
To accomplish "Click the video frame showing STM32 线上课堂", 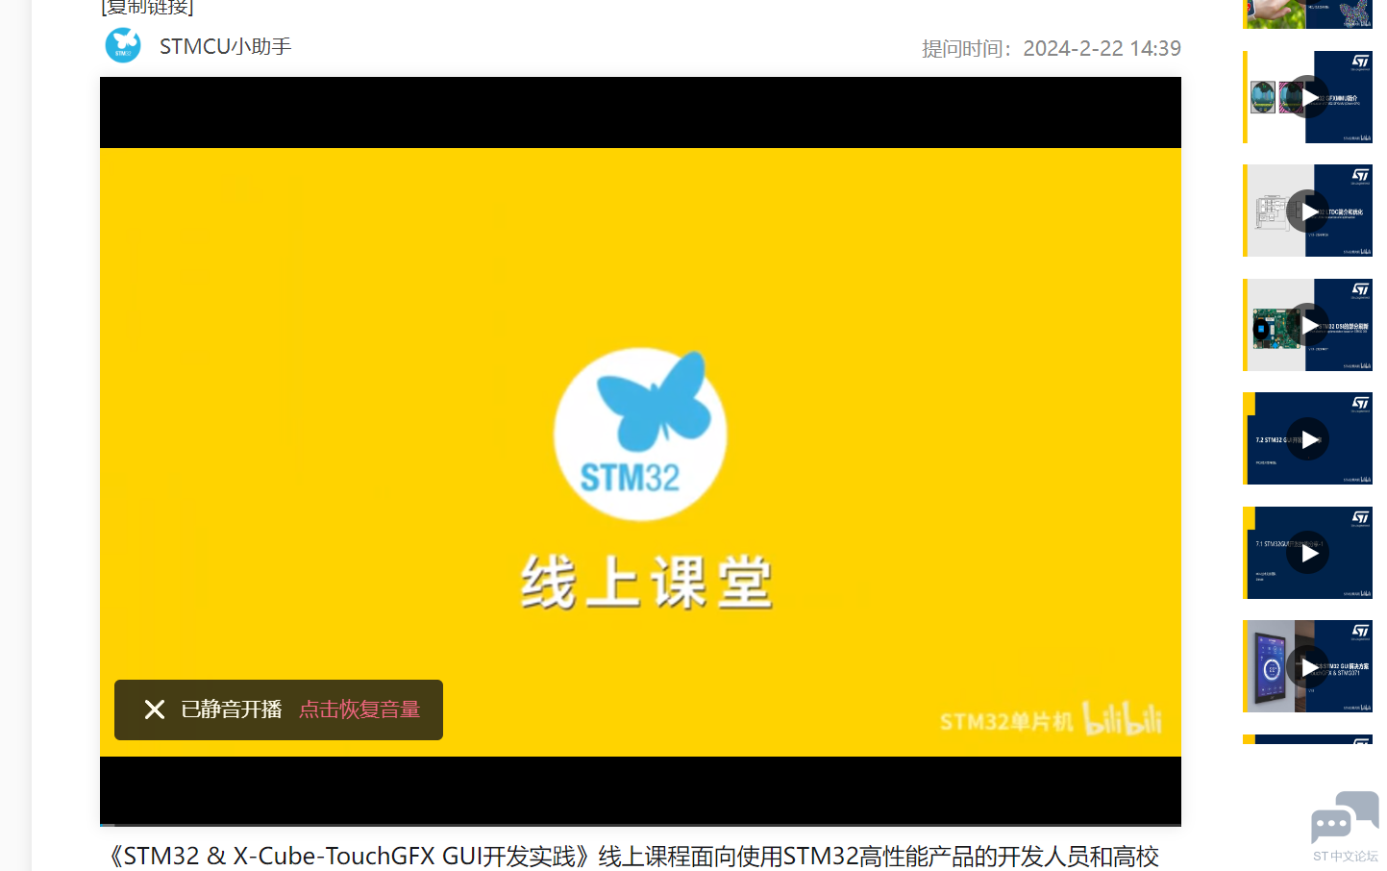I will click(640, 452).
